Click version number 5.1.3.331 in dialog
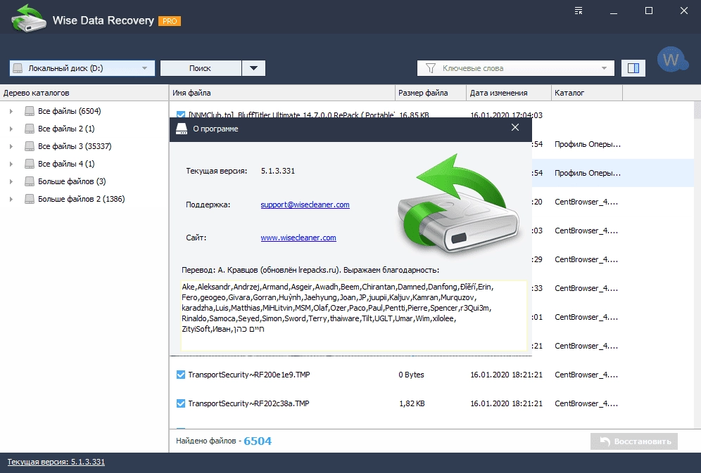Viewport: 701px width, 473px height. 277,171
